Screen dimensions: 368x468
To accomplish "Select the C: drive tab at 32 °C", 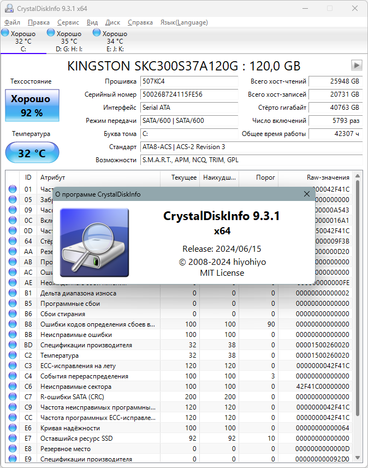I will pyautogui.click(x=23, y=41).
